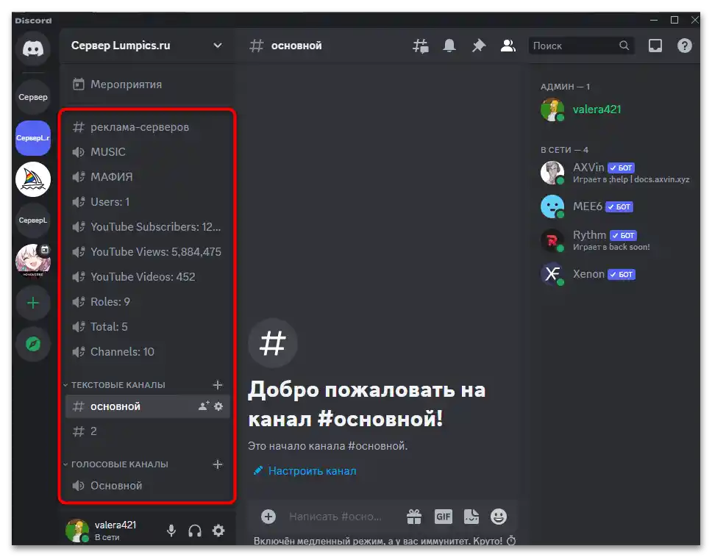Open Discord Home via the Discord logo
This screenshot has width=712, height=557.
pos(32,49)
